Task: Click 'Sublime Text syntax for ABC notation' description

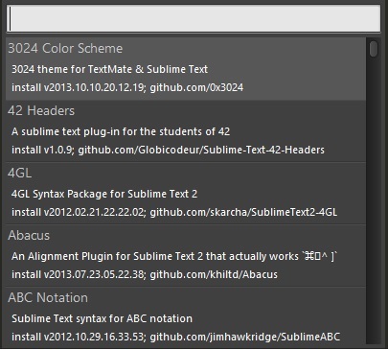Action: pyautogui.click(x=102, y=318)
